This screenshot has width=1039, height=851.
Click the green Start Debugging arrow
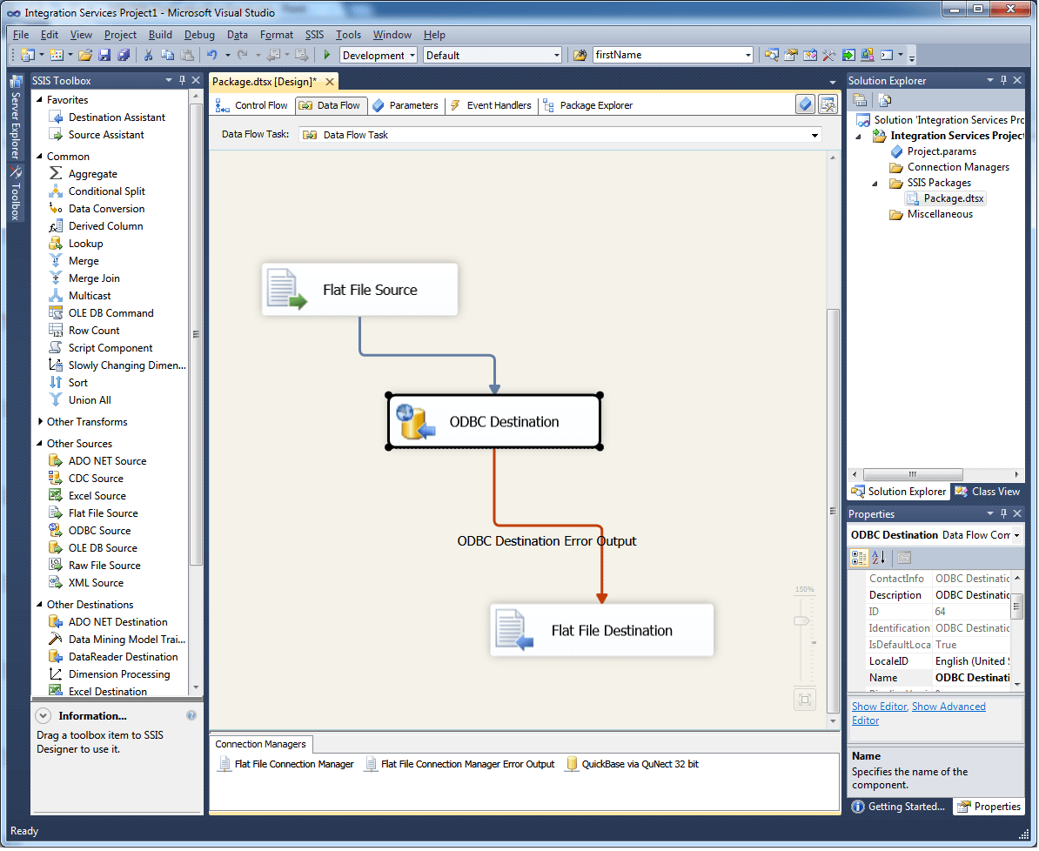coord(327,56)
